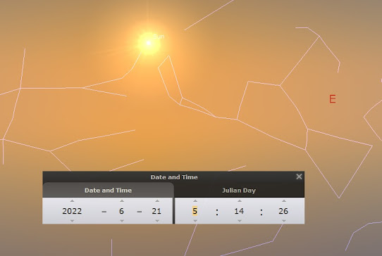
Task: Increase the month value with up arrow
Action: 122,201
